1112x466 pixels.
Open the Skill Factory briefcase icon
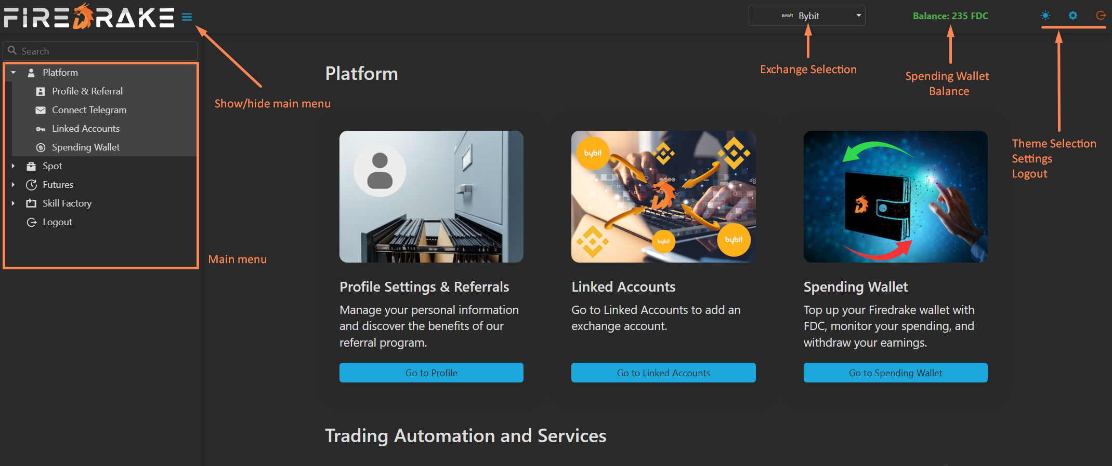click(31, 203)
